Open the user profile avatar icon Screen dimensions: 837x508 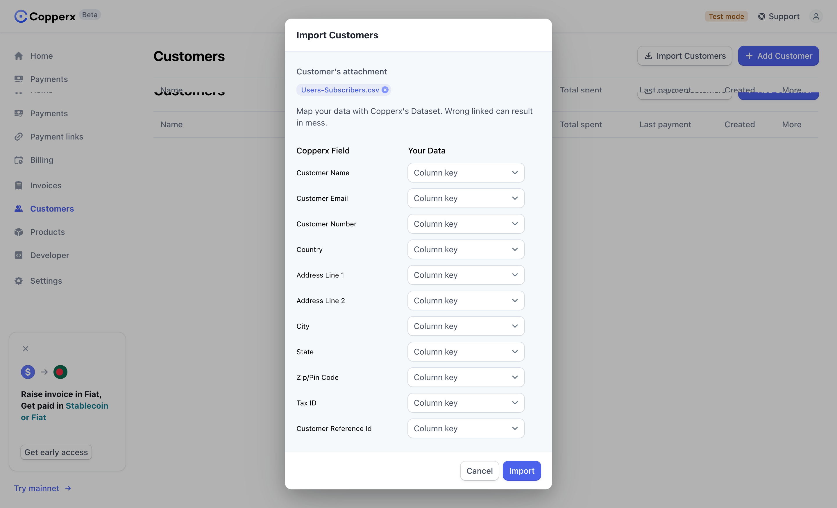click(815, 16)
